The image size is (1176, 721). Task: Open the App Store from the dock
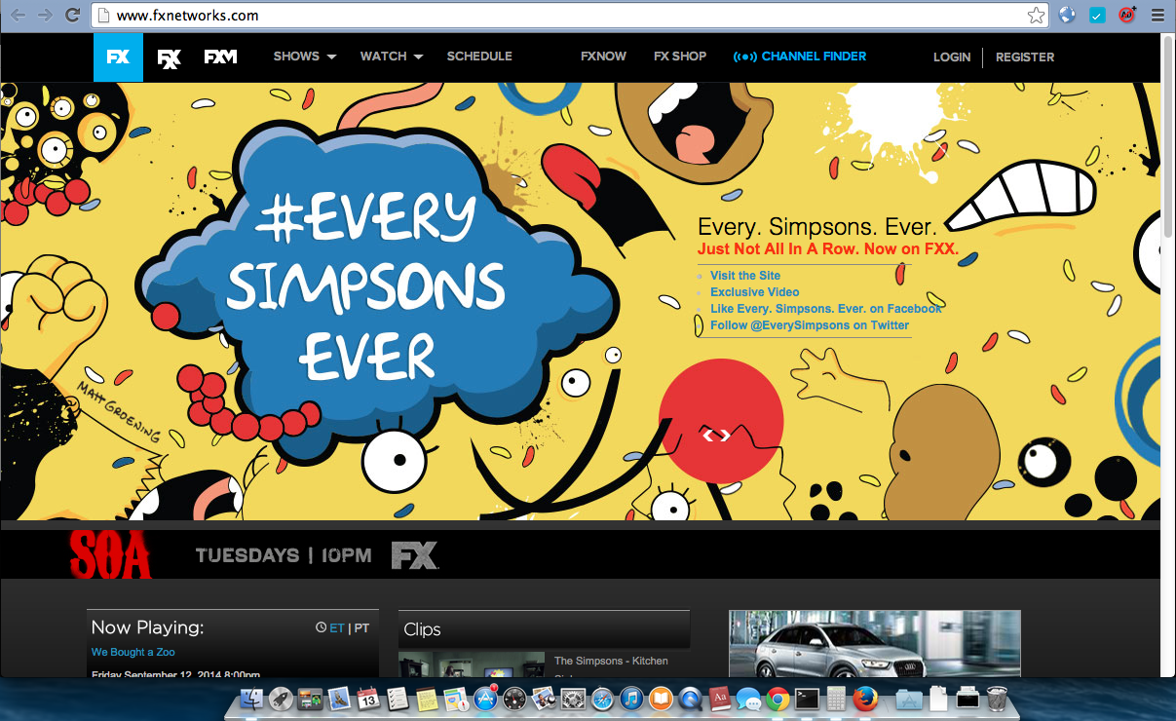coord(486,699)
